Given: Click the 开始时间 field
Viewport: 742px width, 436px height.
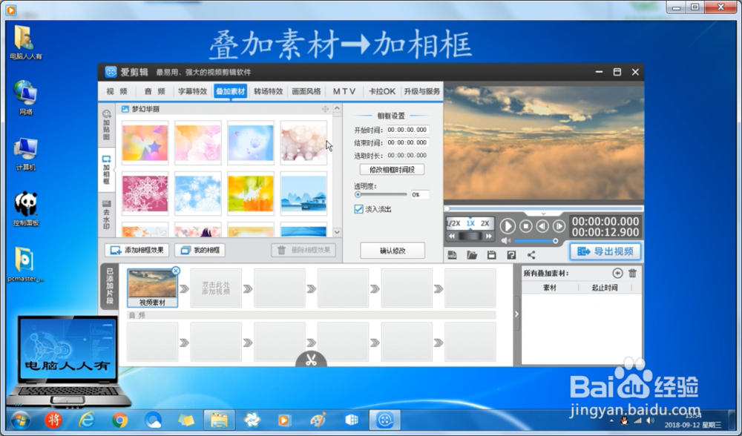Looking at the screenshot, I should (x=407, y=130).
